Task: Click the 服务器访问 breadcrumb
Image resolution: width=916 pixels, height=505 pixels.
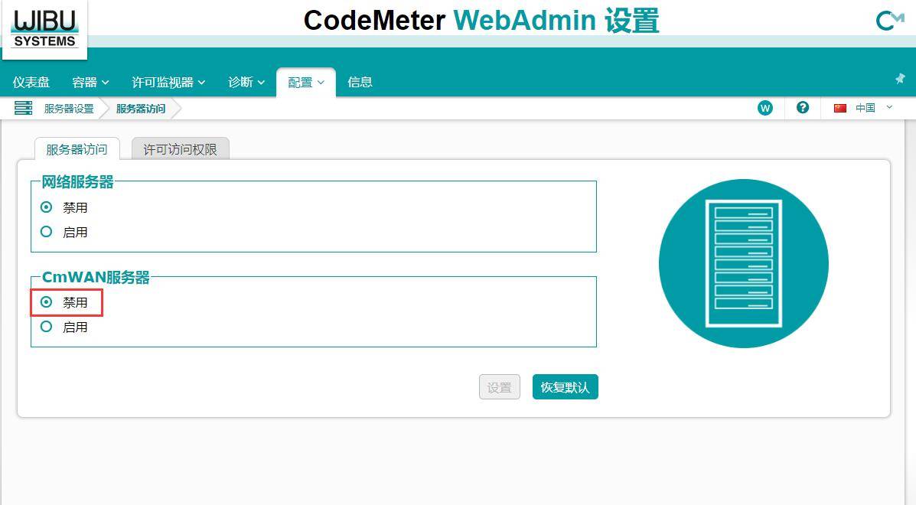Action: coord(141,109)
